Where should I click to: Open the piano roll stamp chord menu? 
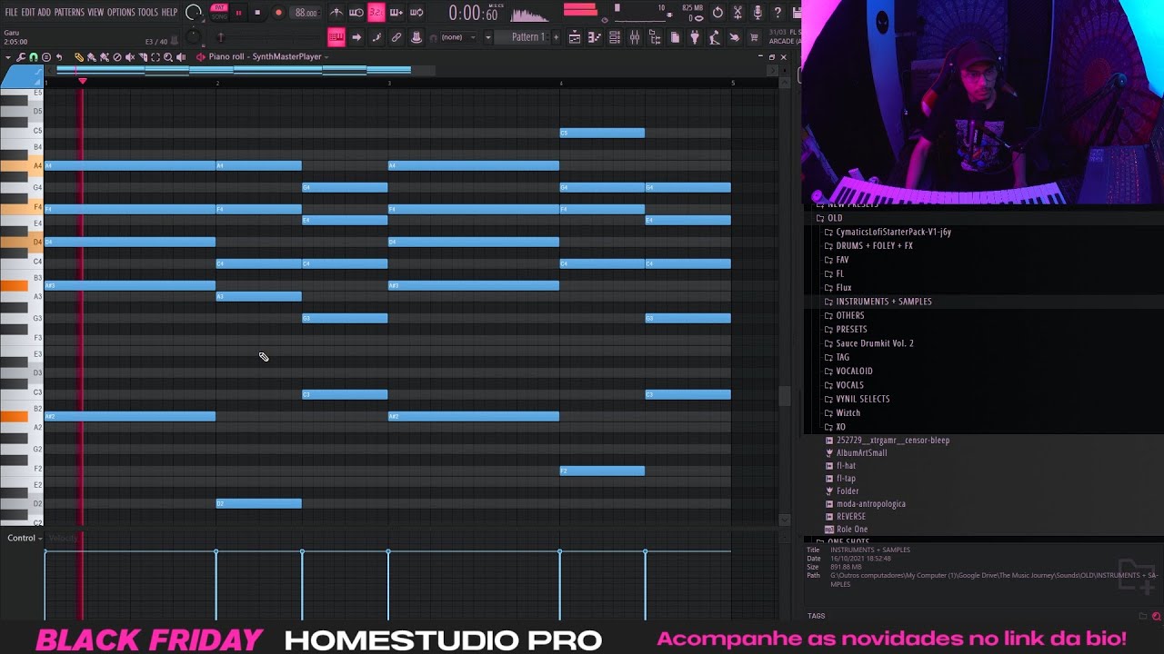click(x=46, y=57)
